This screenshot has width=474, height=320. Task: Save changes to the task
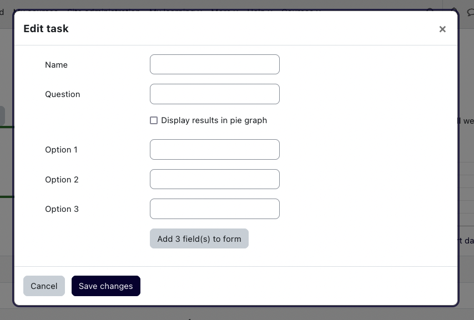coord(106,286)
